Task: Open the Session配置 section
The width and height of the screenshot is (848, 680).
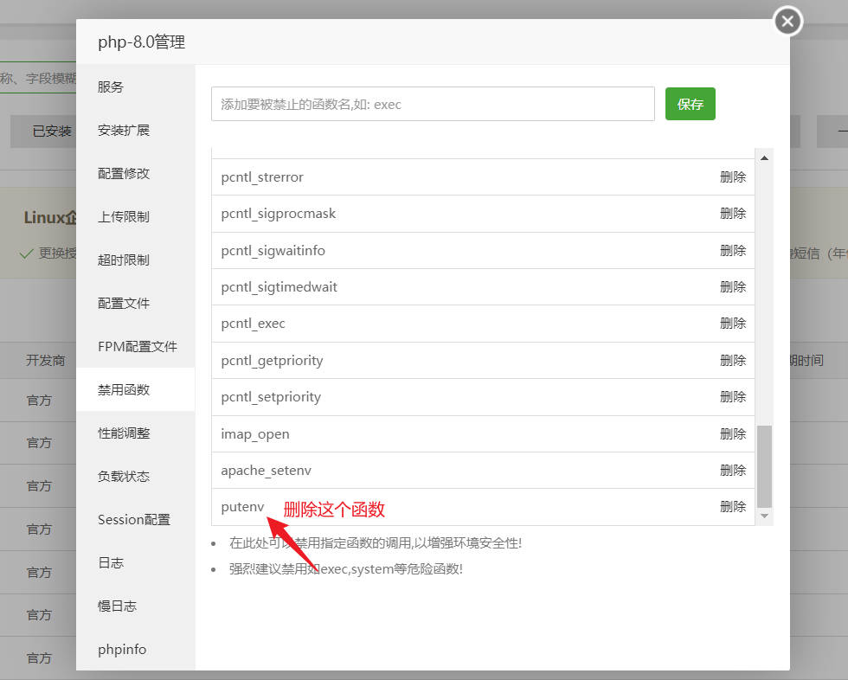Action: (132, 519)
